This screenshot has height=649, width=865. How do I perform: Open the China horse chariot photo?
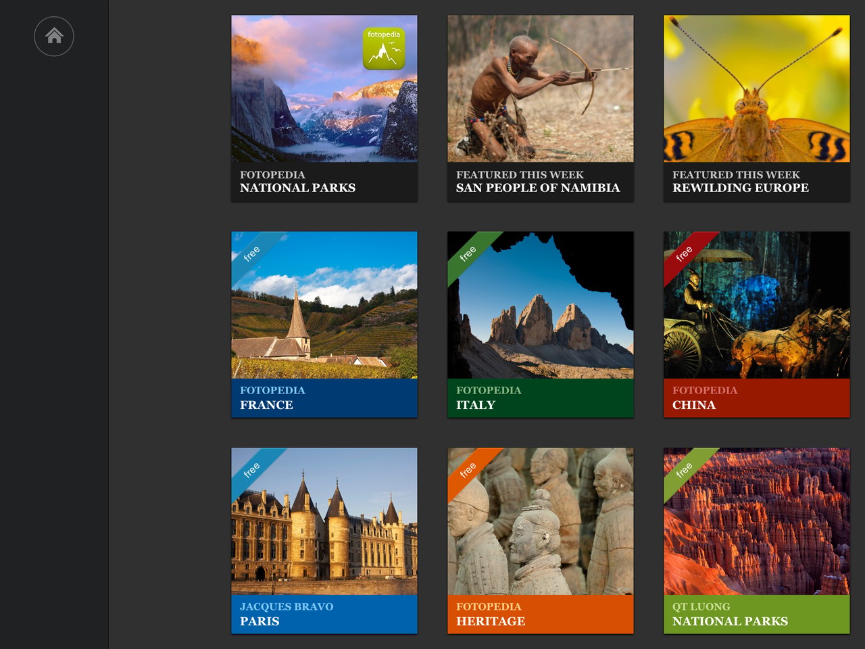[757, 305]
